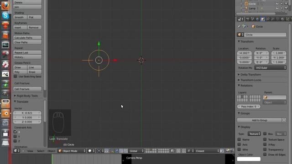This screenshot has height=164, width=292.
Task: Click the Calculate Paths button
Action: coord(27,38)
